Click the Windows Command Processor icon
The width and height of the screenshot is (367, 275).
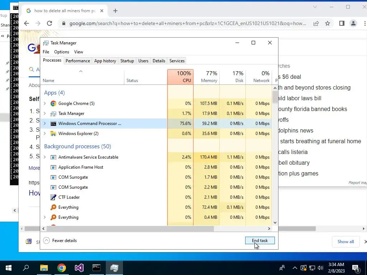(x=53, y=124)
